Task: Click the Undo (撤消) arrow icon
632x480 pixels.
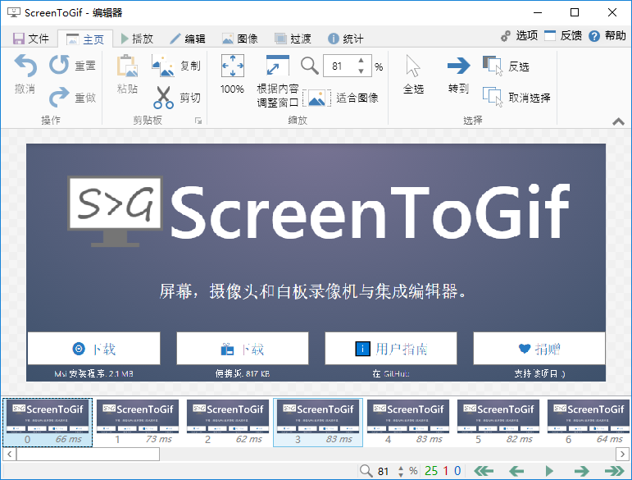Action: (x=25, y=66)
